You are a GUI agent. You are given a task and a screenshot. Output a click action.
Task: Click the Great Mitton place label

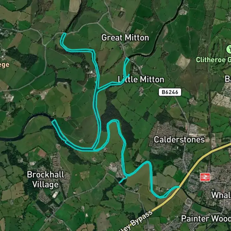125,38
